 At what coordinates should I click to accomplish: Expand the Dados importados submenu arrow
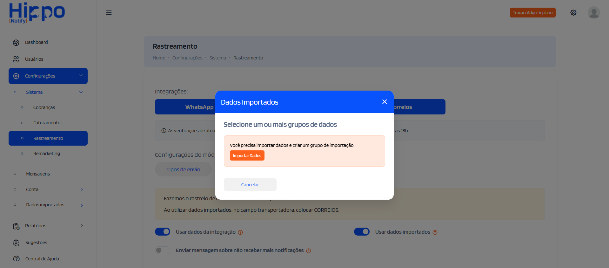(x=82, y=205)
